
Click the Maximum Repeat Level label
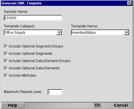click(x=23, y=92)
